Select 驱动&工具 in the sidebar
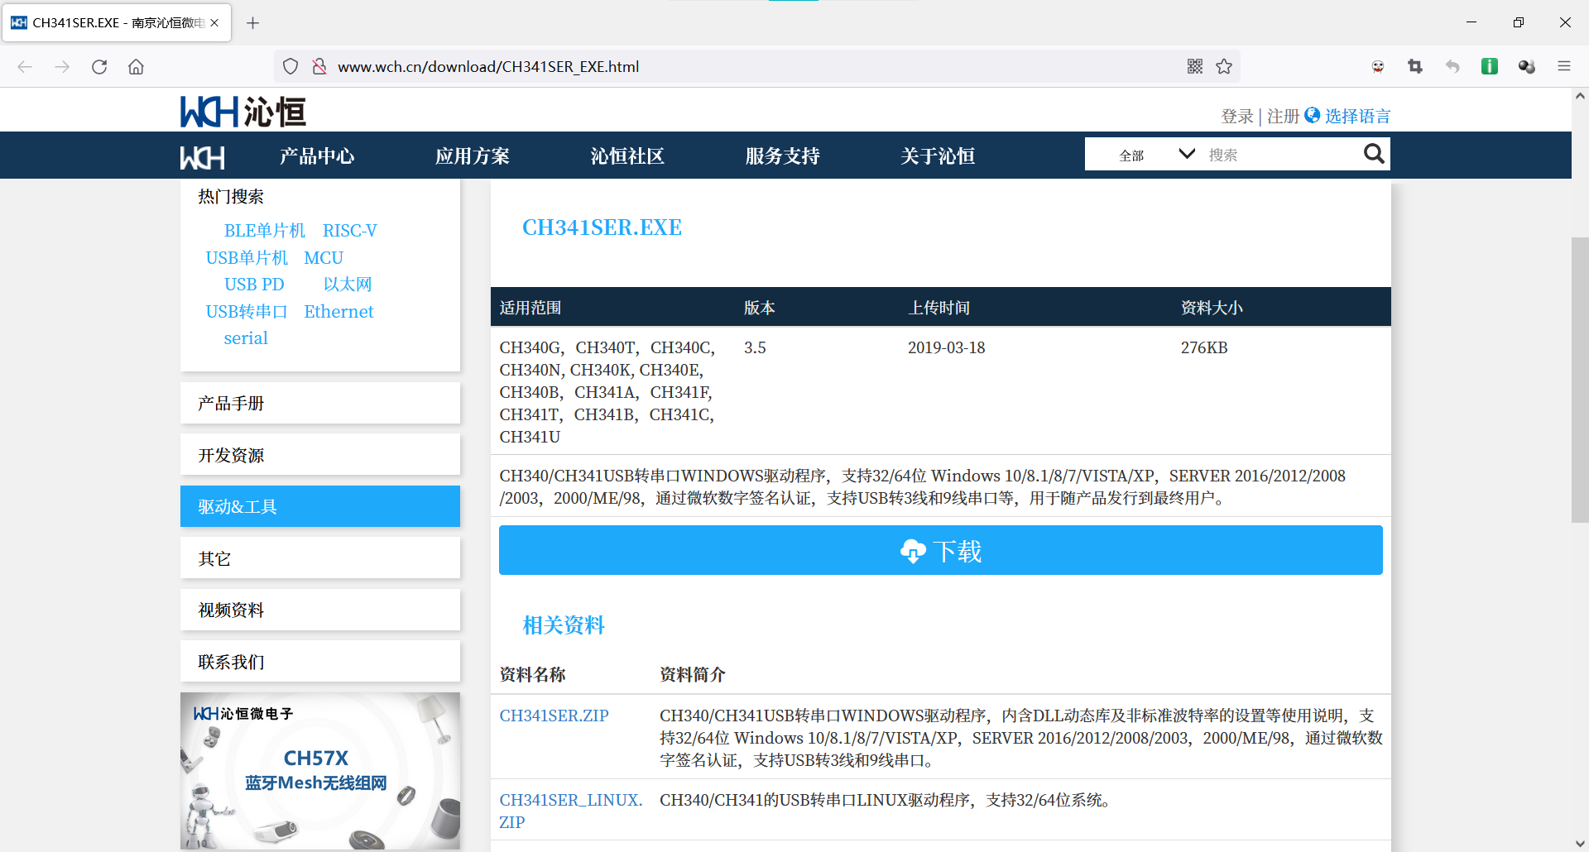This screenshot has width=1589, height=852. pos(320,506)
